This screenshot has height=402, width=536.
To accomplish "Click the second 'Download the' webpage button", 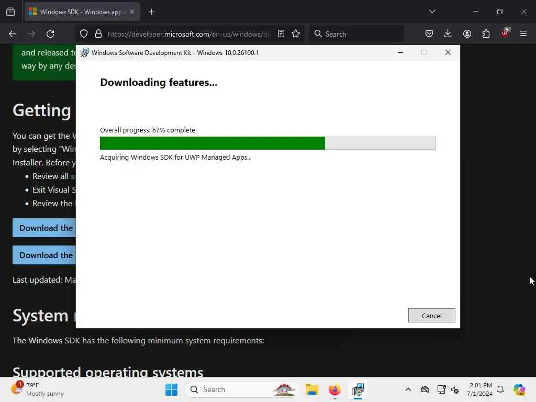I will [44, 255].
